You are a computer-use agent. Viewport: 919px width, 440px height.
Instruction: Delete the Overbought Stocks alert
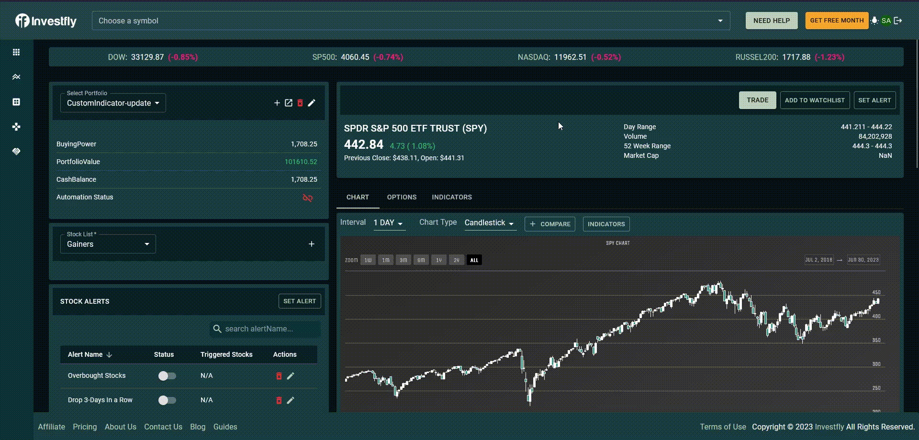pyautogui.click(x=279, y=376)
